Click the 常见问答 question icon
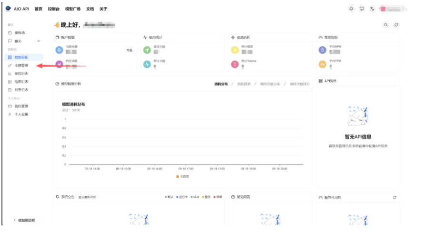425x233 pixels. [233, 197]
